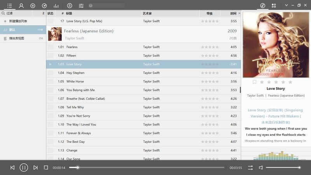Image resolution: width=311 pixels, height=175 pixels.
Task: Expand columns with the header arrow
Action: [x=239, y=13]
